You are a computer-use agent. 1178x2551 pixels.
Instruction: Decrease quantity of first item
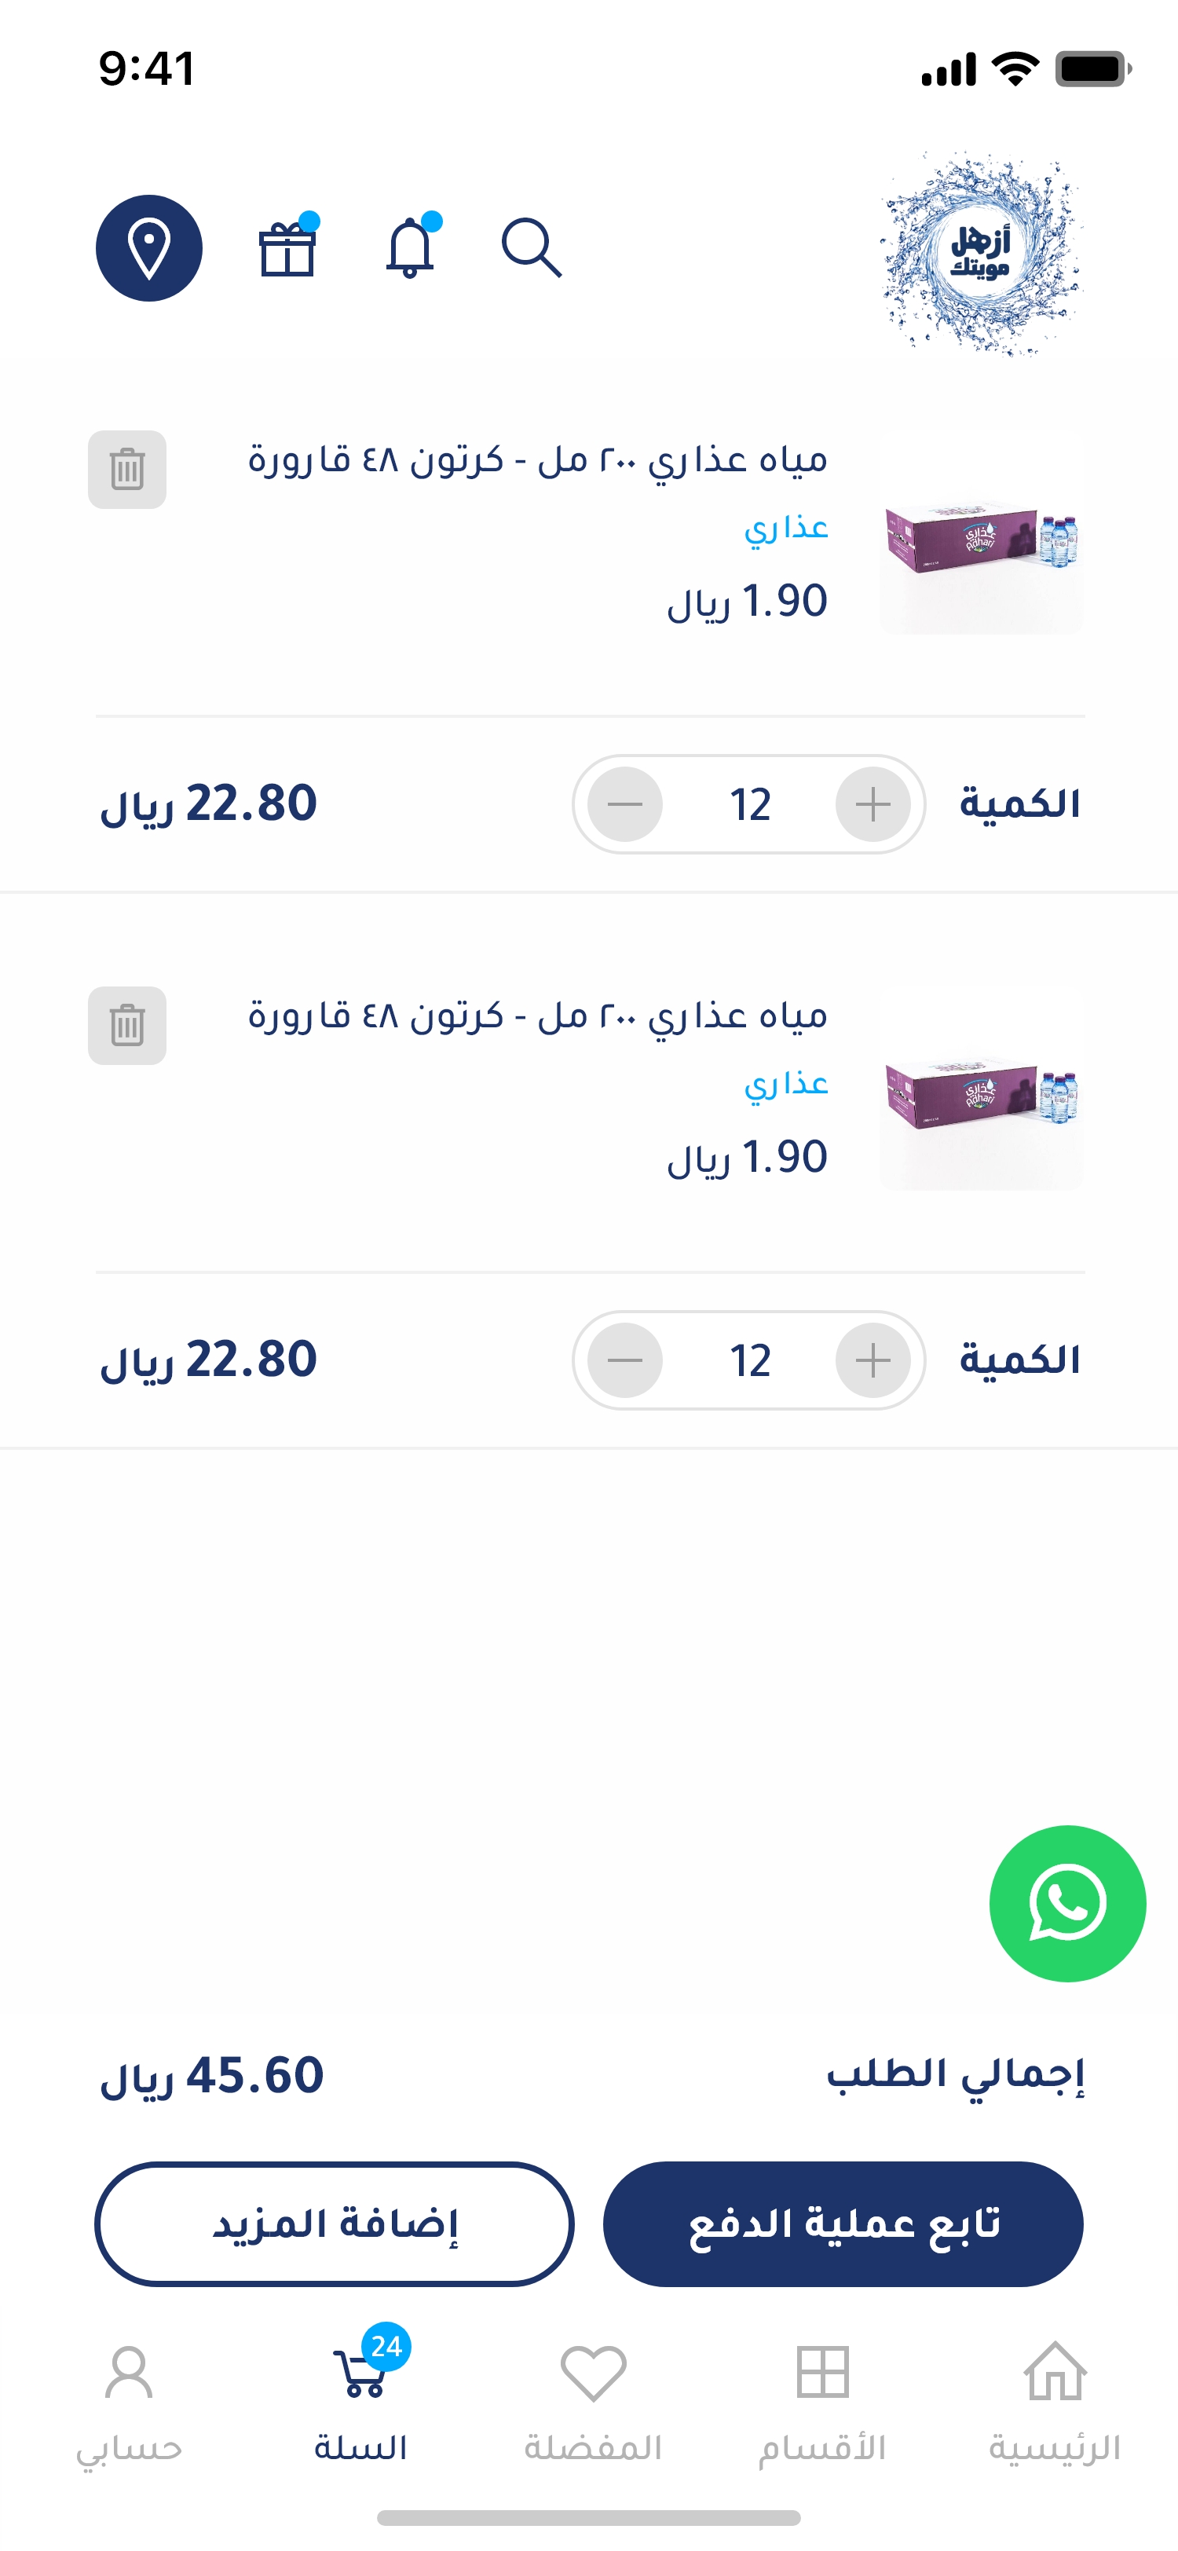click(624, 804)
